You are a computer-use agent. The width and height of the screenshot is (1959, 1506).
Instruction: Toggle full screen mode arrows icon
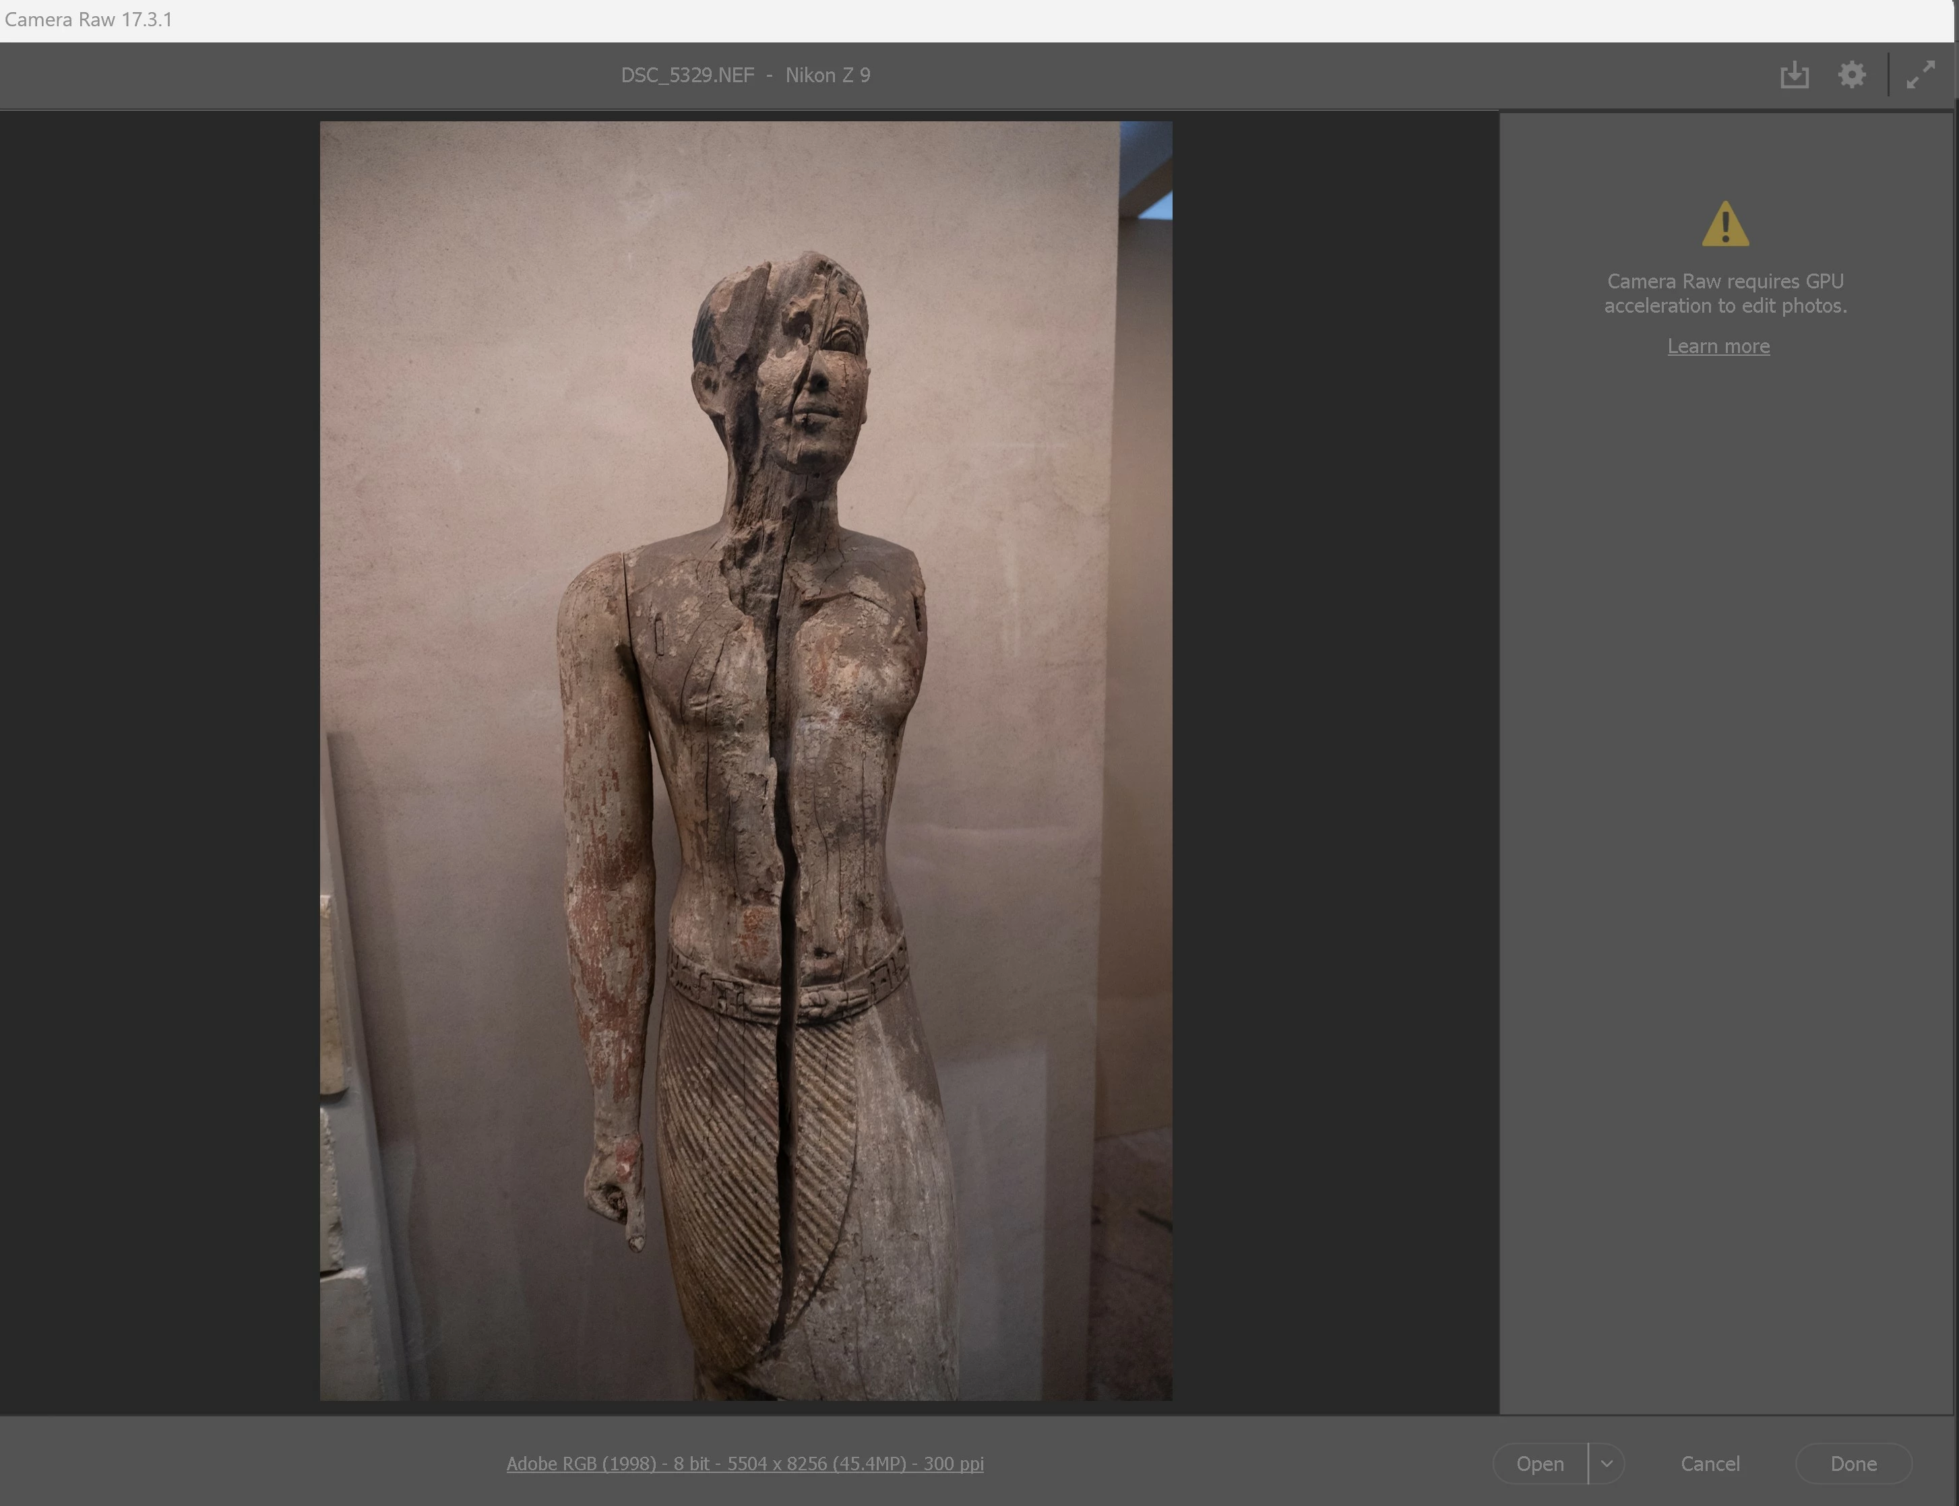1921,74
